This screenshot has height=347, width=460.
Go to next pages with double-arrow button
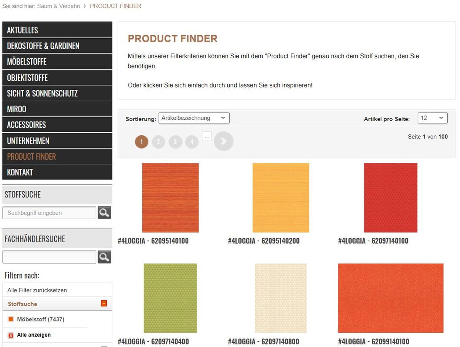pos(223,141)
